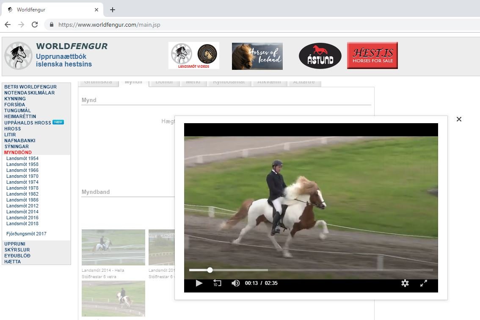
Task: Switch to the Merki tab
Action: pos(193,83)
